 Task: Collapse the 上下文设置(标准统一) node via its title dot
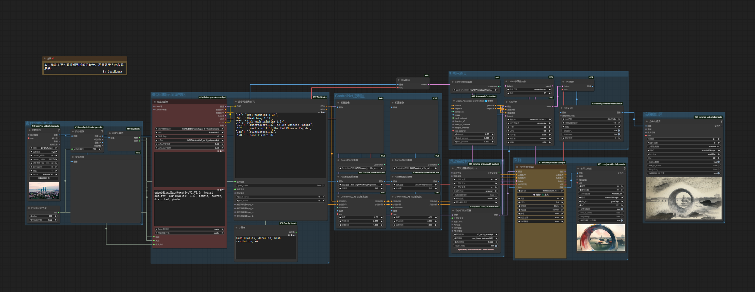453,168
